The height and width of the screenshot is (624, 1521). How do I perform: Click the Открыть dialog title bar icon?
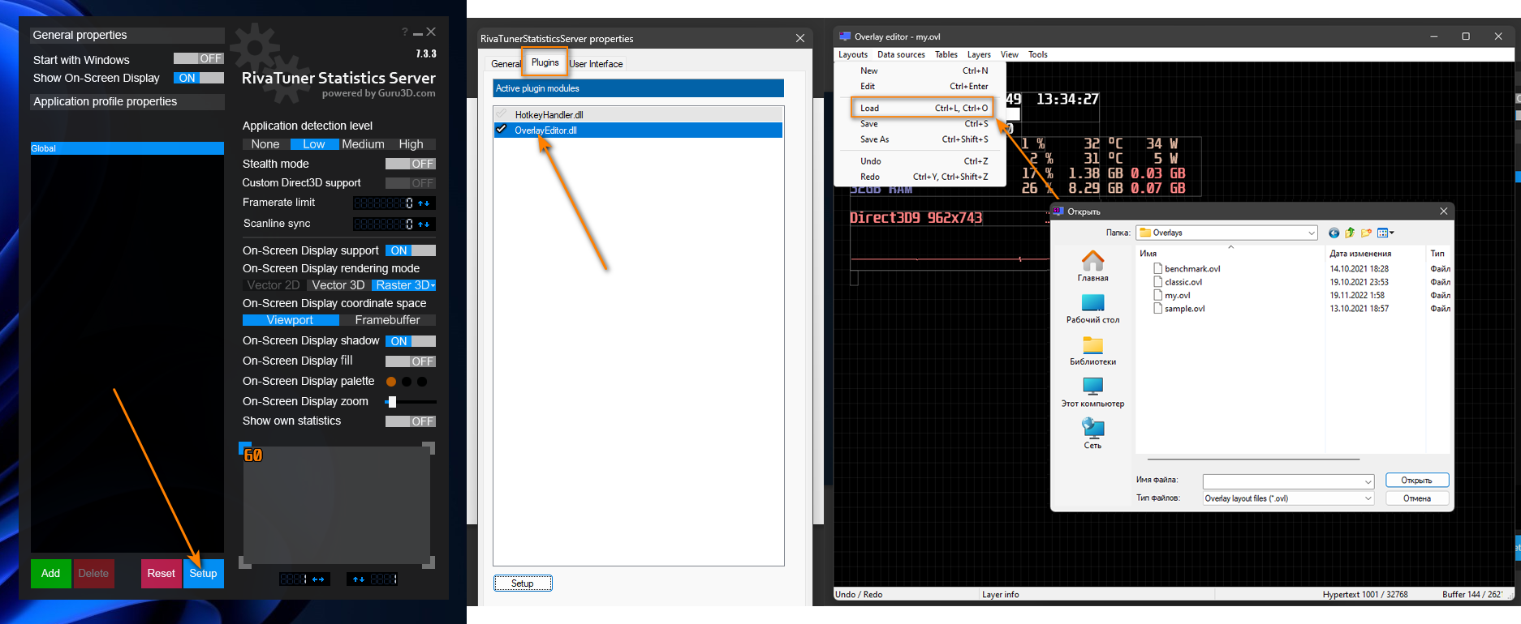(x=1058, y=212)
